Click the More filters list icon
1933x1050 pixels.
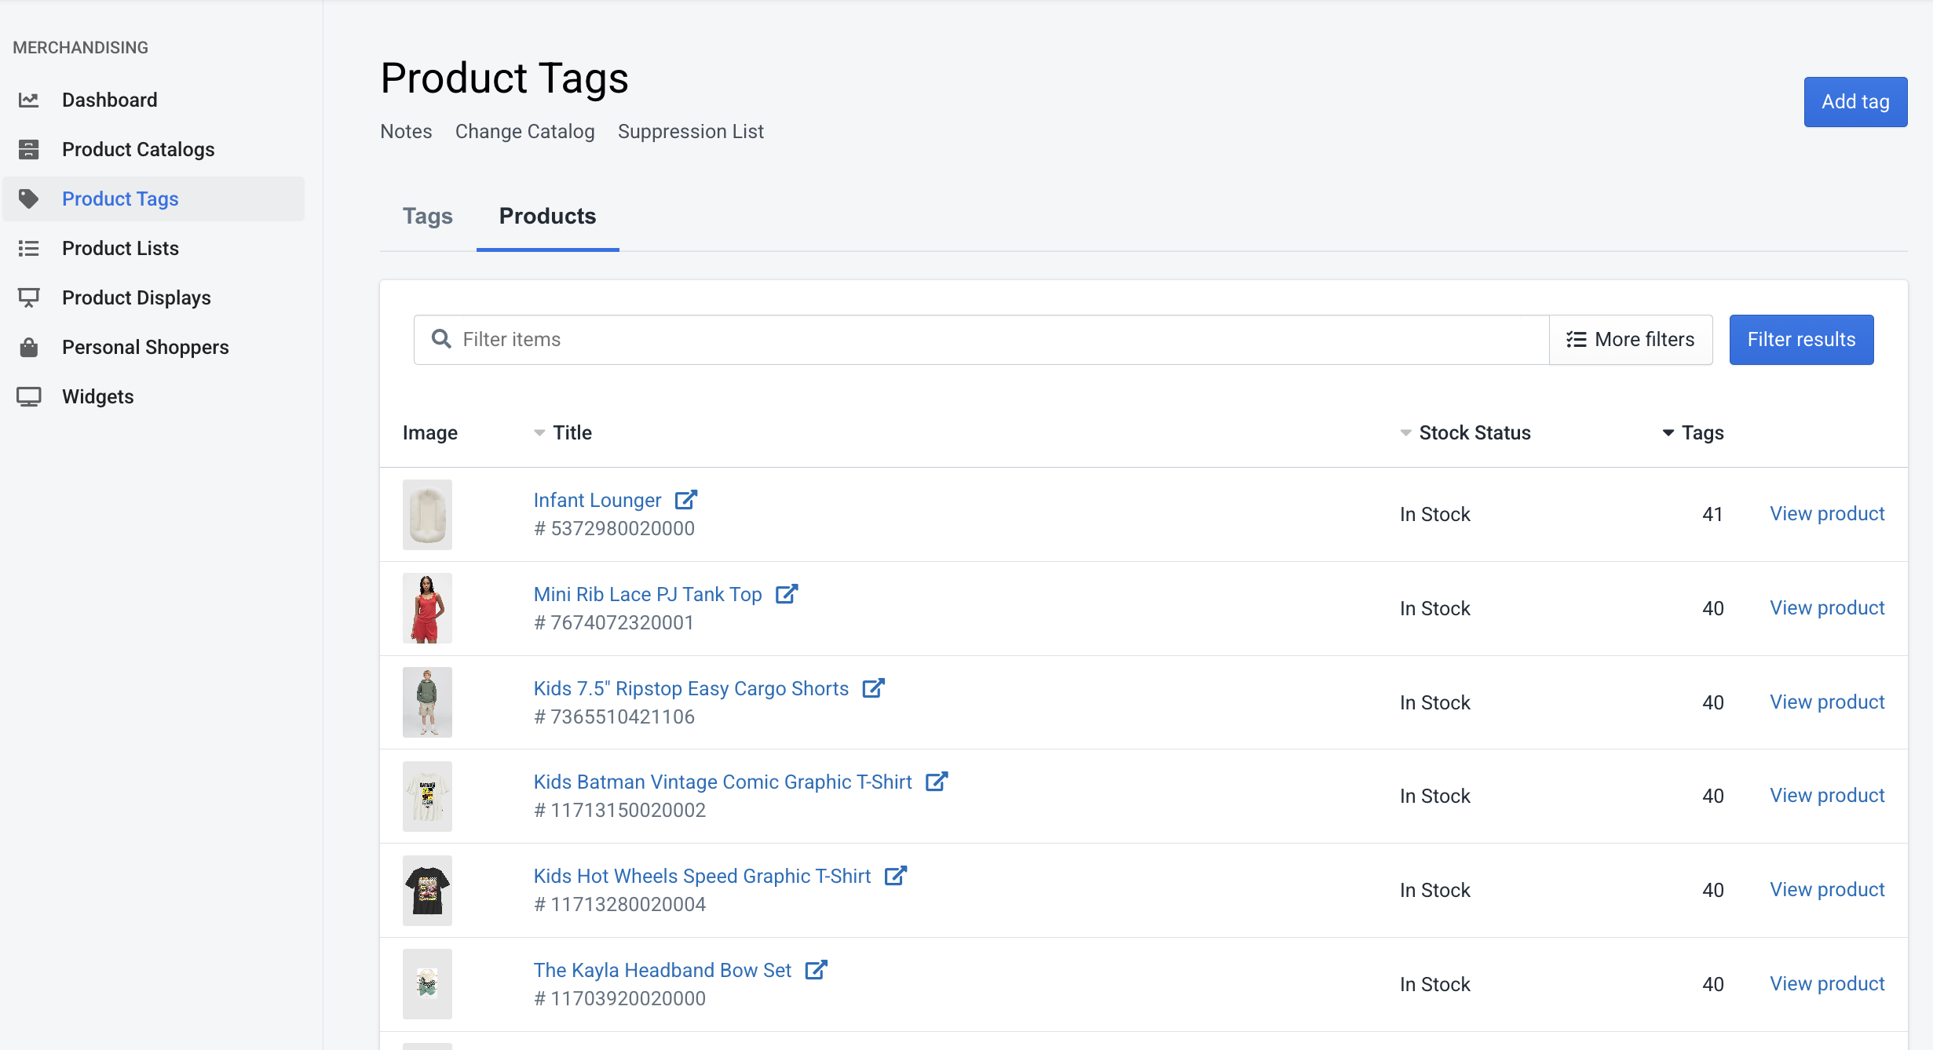pyautogui.click(x=1575, y=339)
